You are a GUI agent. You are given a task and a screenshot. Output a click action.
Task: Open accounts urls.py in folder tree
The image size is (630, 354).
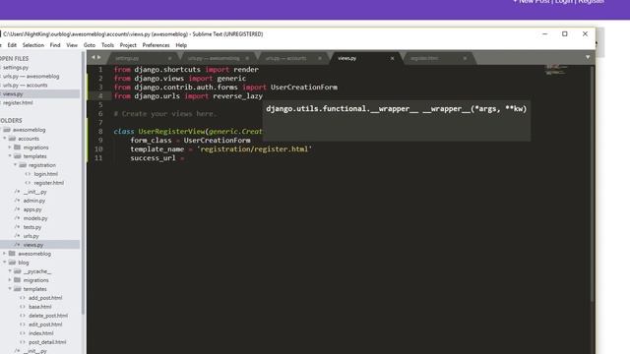pos(31,236)
